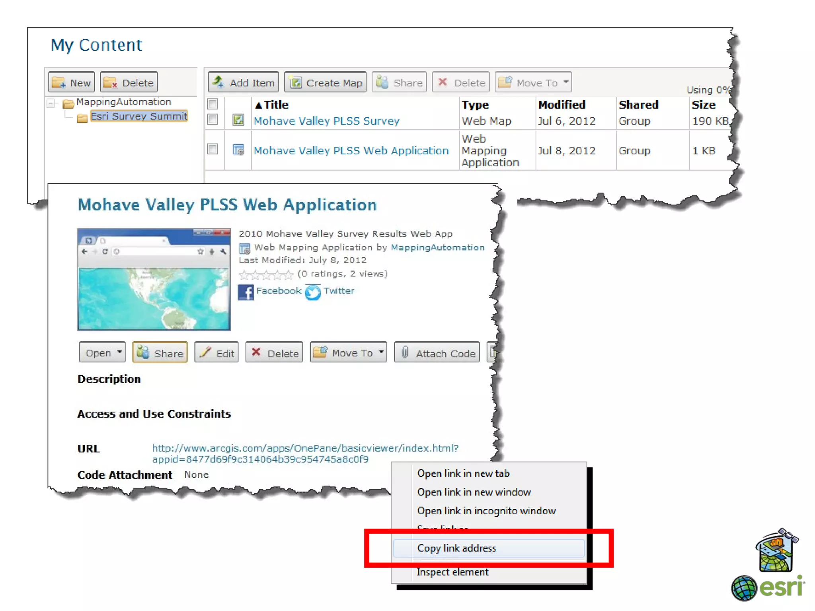Click the New folder button
815x611 pixels.
72,83
